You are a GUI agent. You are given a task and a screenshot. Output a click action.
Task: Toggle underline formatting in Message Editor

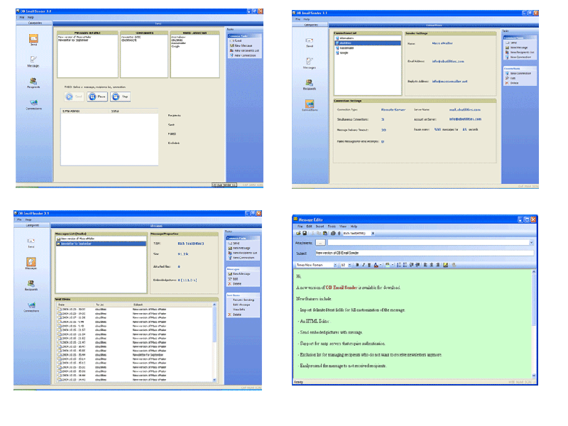pyautogui.click(x=368, y=265)
